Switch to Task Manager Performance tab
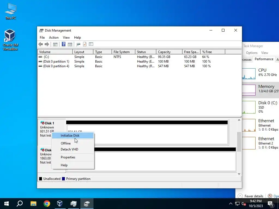The height and width of the screenshot is (209, 279). coord(264,59)
